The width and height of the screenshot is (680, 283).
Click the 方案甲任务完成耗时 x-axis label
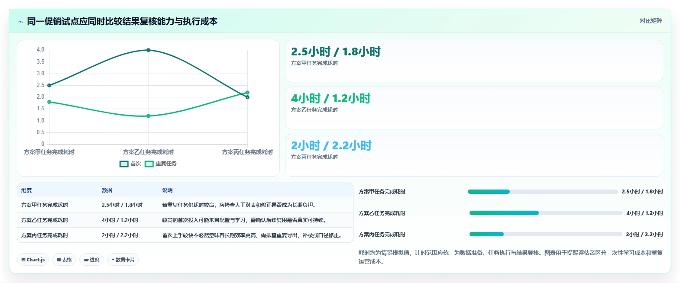point(49,152)
